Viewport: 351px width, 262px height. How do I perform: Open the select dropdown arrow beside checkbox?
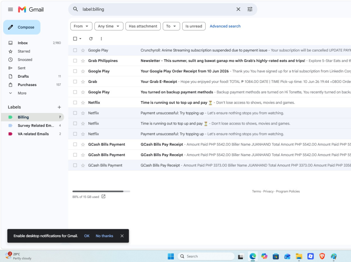[x=80, y=38]
